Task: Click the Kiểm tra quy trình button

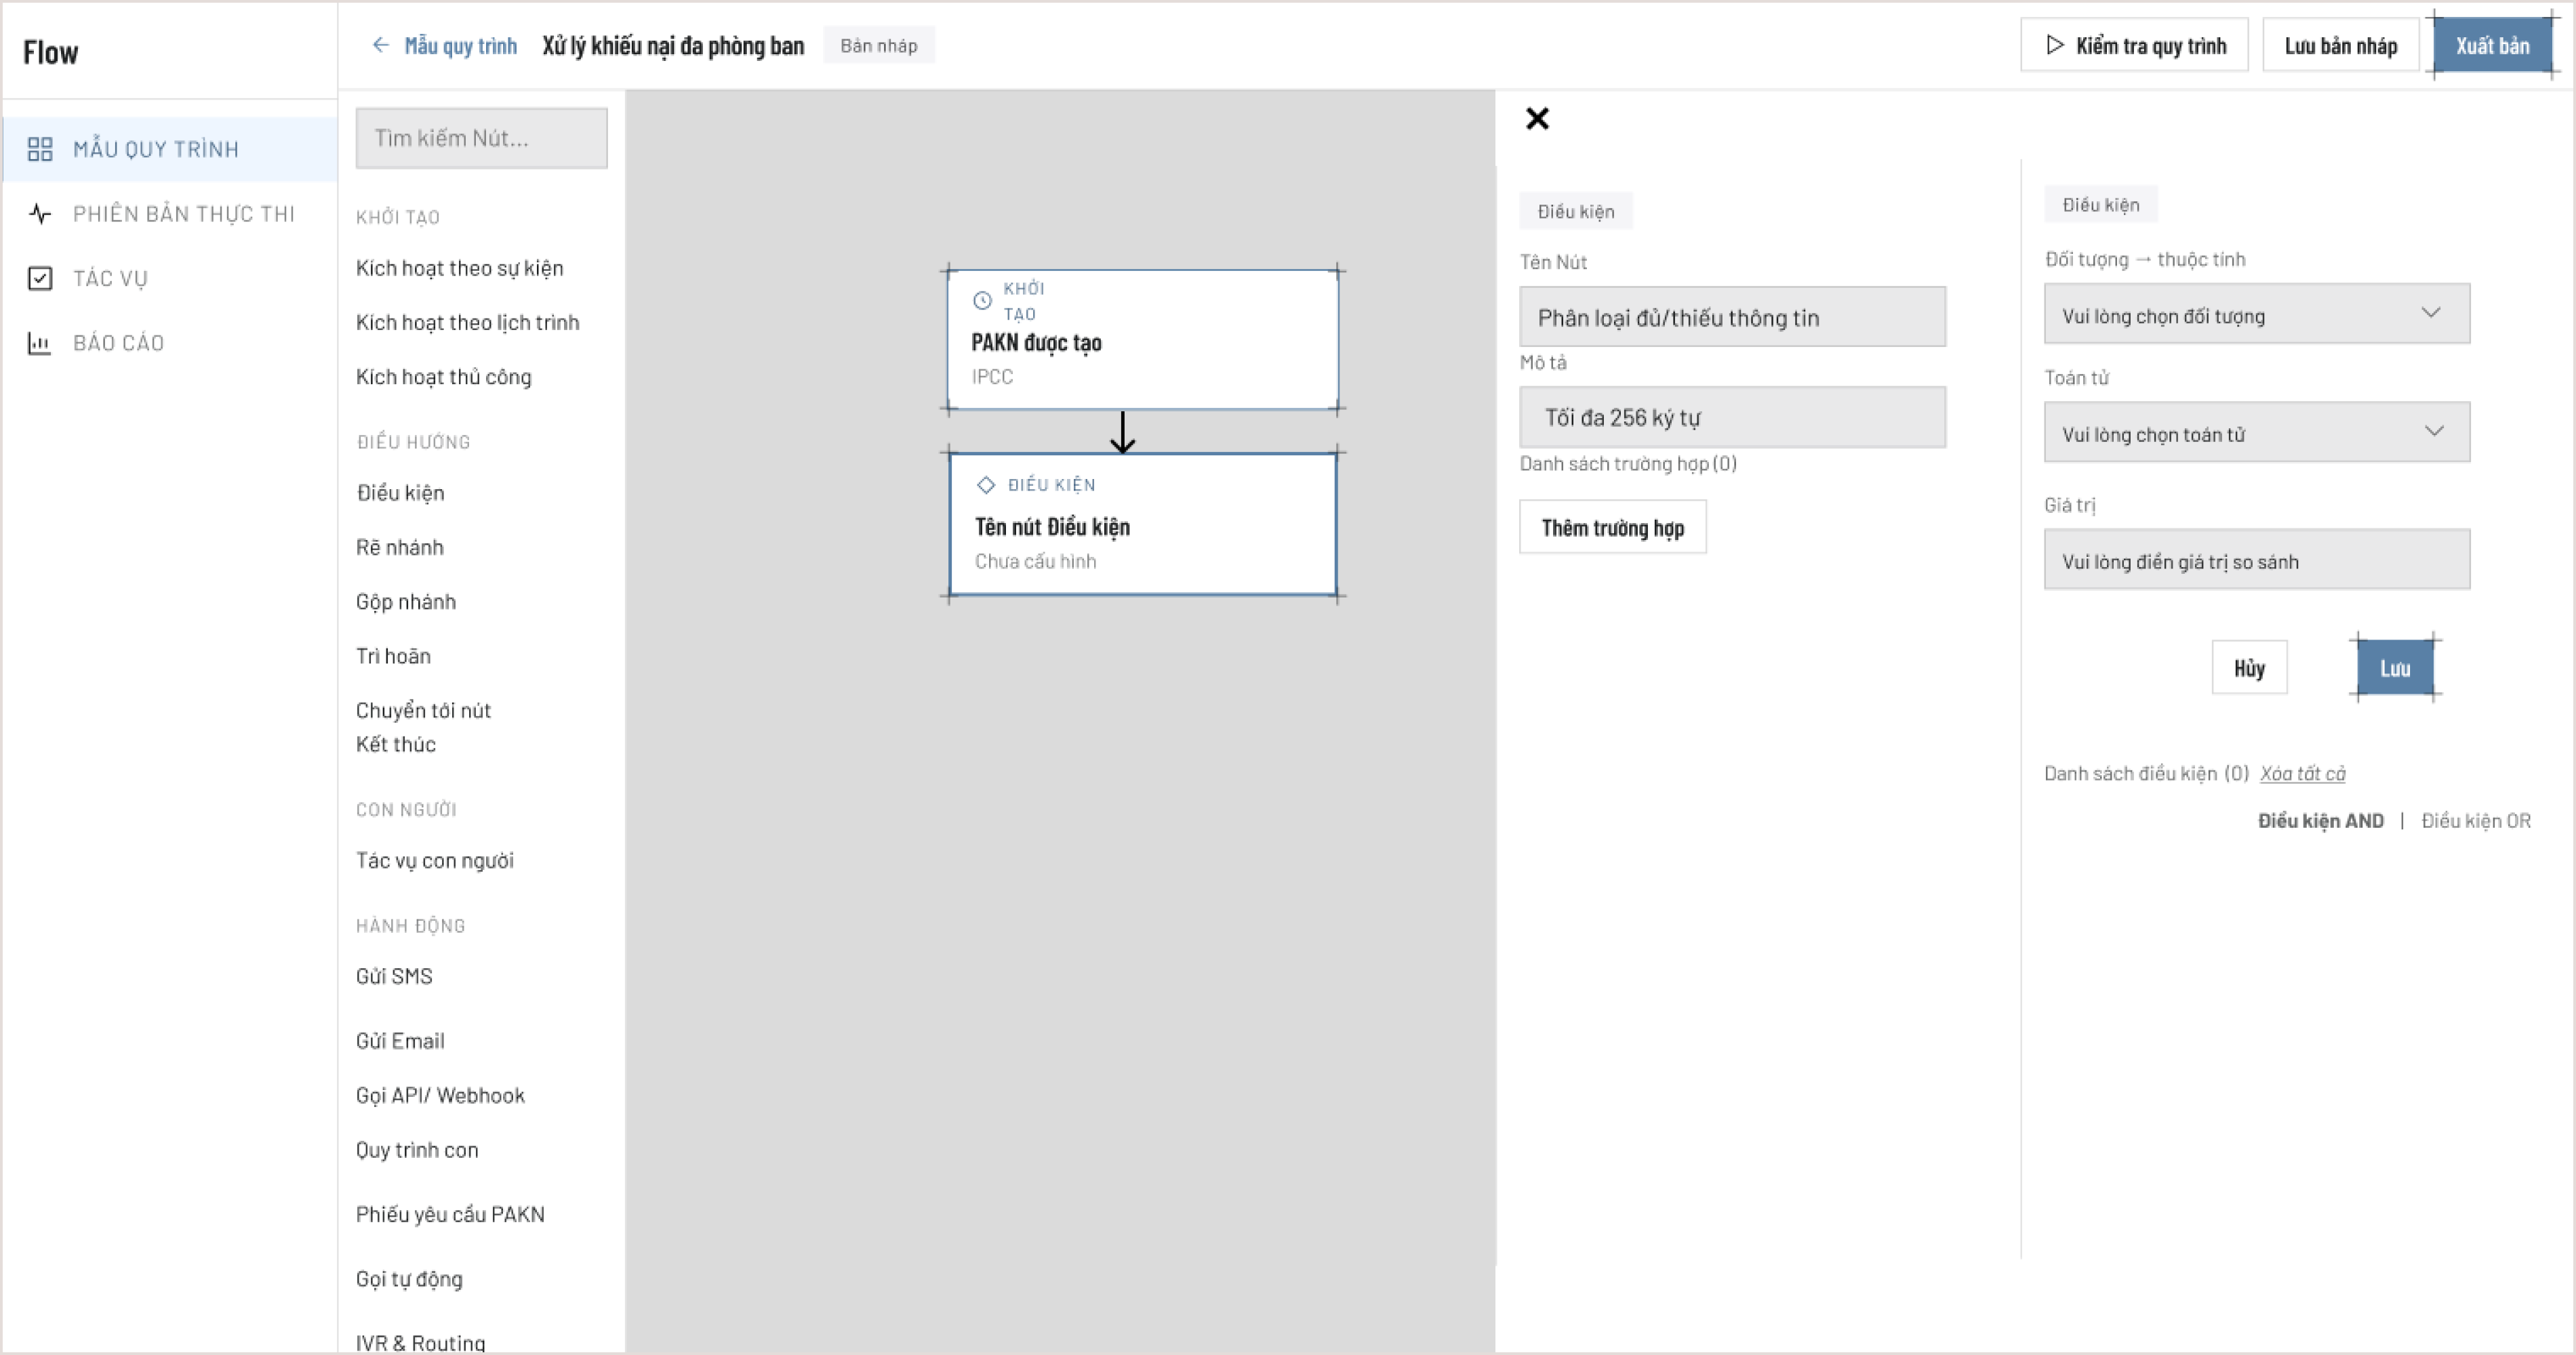Action: pyautogui.click(x=2134, y=45)
